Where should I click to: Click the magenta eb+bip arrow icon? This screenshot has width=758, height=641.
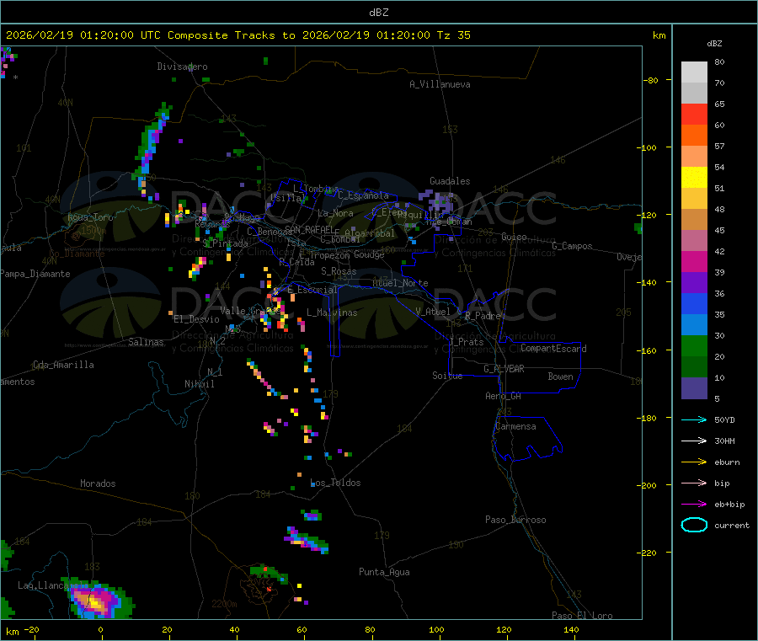point(694,505)
